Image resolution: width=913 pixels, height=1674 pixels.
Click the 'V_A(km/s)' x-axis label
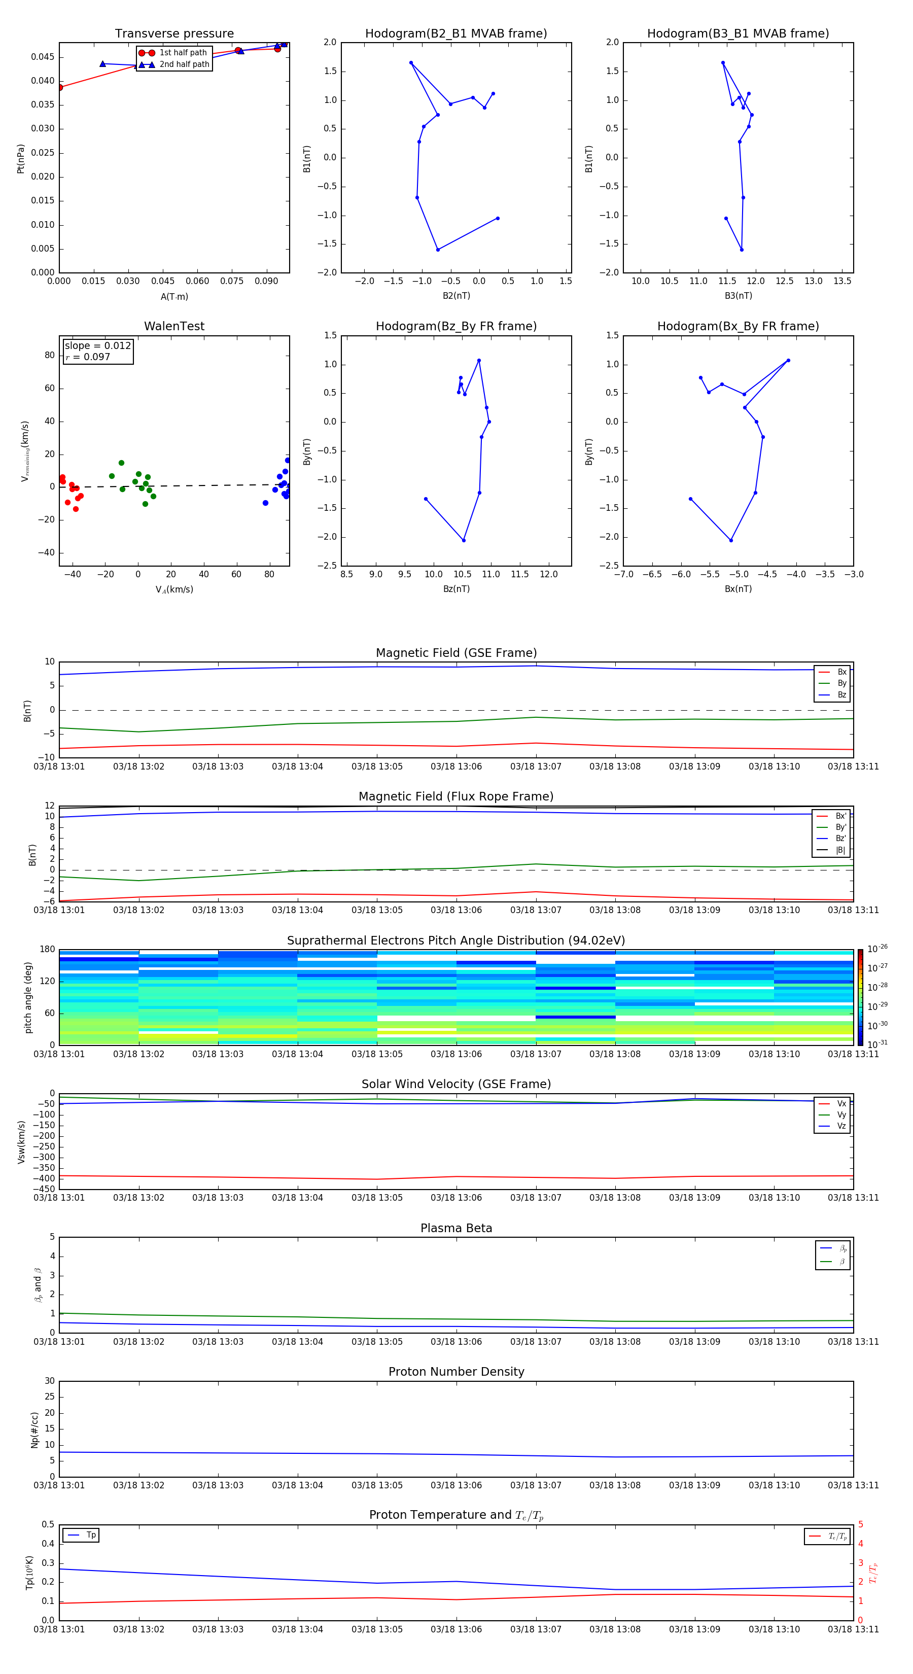pyautogui.click(x=174, y=589)
